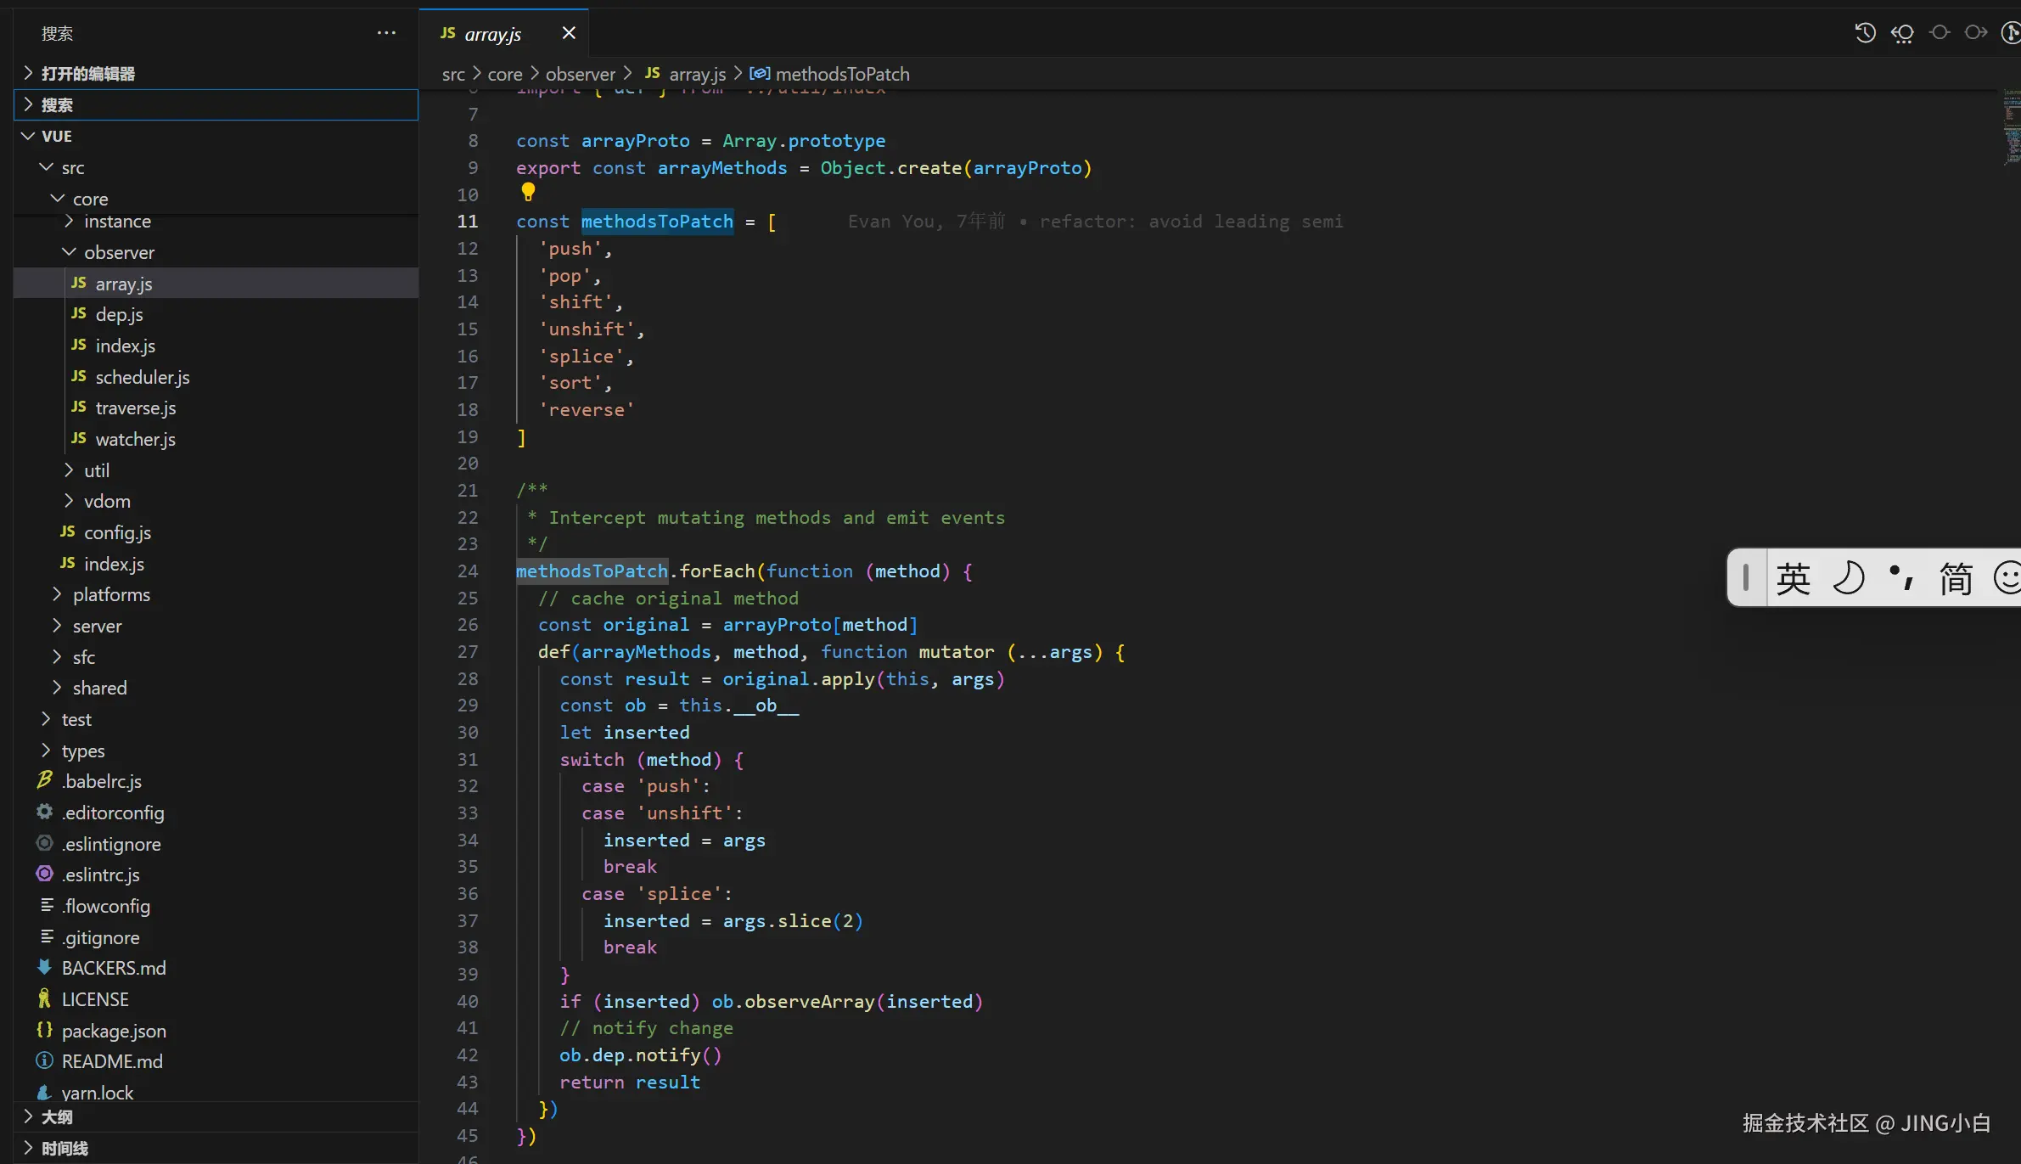Select the array.js editor tab
This screenshot has height=1164, width=2021.
[492, 34]
